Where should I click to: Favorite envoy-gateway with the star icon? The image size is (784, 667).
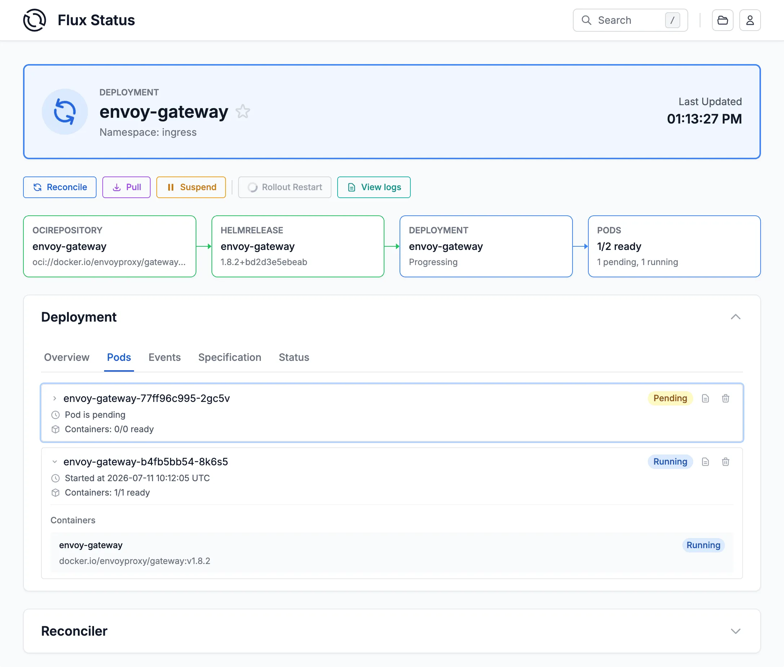(x=243, y=111)
